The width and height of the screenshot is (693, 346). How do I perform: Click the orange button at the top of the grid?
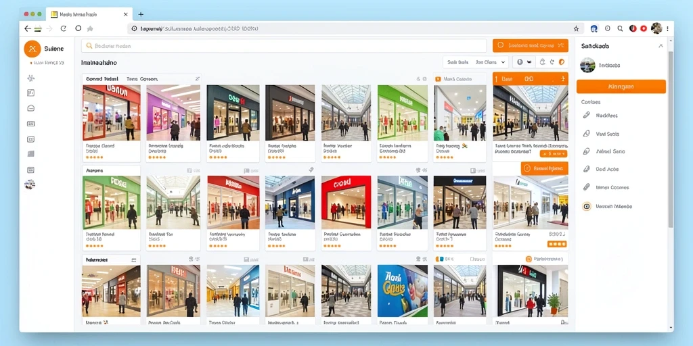531,45
